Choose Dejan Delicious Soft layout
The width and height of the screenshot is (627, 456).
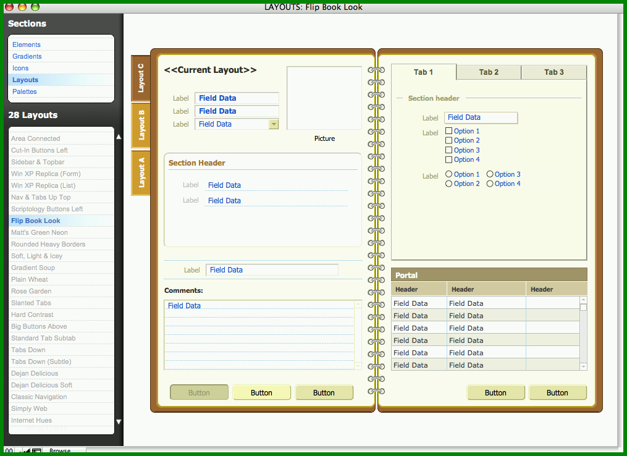coord(61,385)
